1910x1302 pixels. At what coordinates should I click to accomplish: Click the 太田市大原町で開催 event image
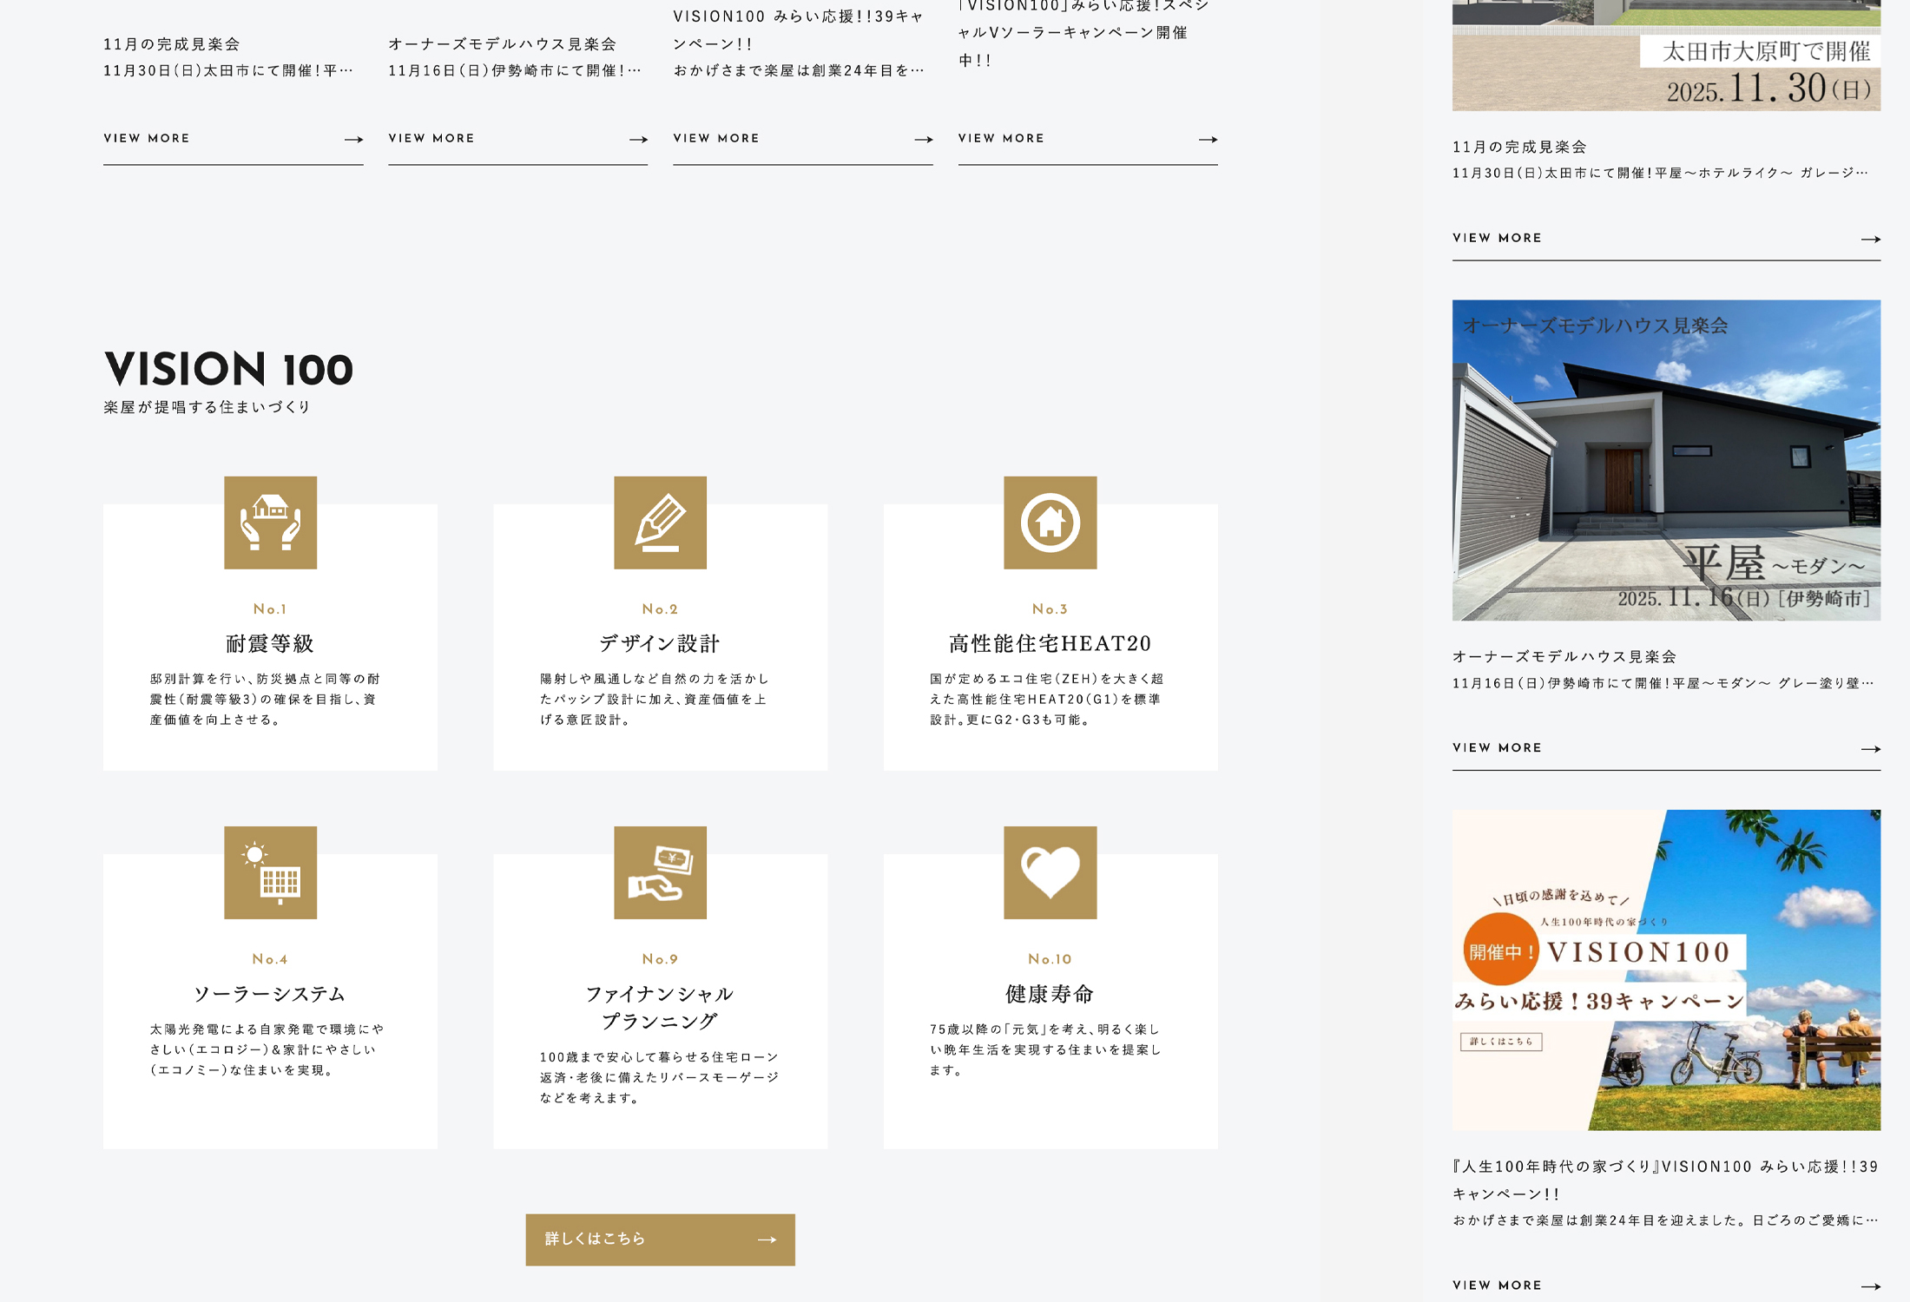tap(1666, 56)
